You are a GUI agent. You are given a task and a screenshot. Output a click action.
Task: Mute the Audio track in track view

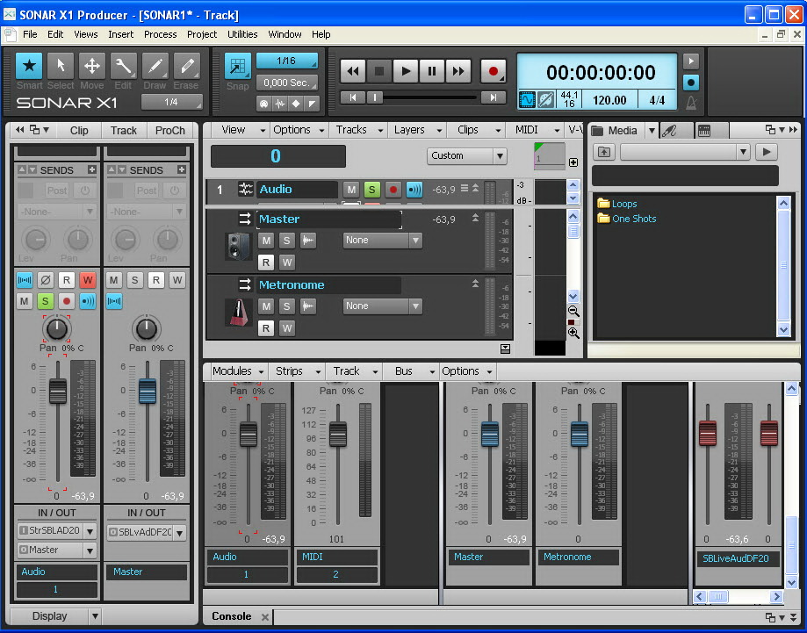pos(351,190)
